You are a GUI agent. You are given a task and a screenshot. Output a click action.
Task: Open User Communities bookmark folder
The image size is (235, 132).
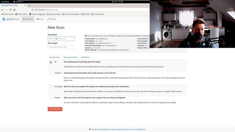(71, 14)
